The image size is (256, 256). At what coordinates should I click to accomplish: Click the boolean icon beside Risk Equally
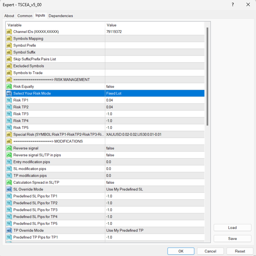click(9, 86)
